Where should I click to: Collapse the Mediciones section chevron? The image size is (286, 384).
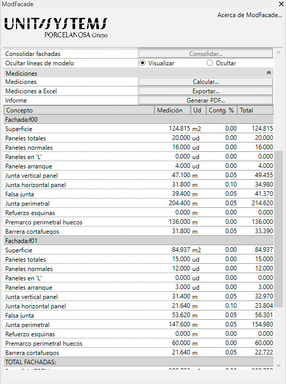click(268, 73)
